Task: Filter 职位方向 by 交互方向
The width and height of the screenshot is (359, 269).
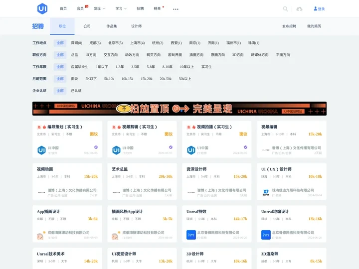Action: (x=111, y=55)
